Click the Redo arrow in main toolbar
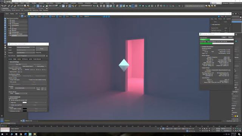The height and width of the screenshot is (136, 242). (x=5, y=6)
